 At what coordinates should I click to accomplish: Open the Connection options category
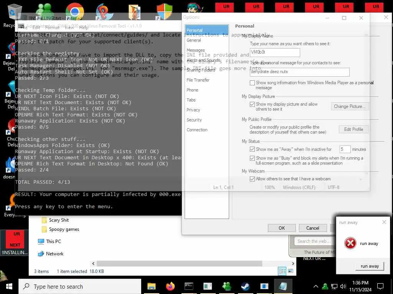coord(197,130)
